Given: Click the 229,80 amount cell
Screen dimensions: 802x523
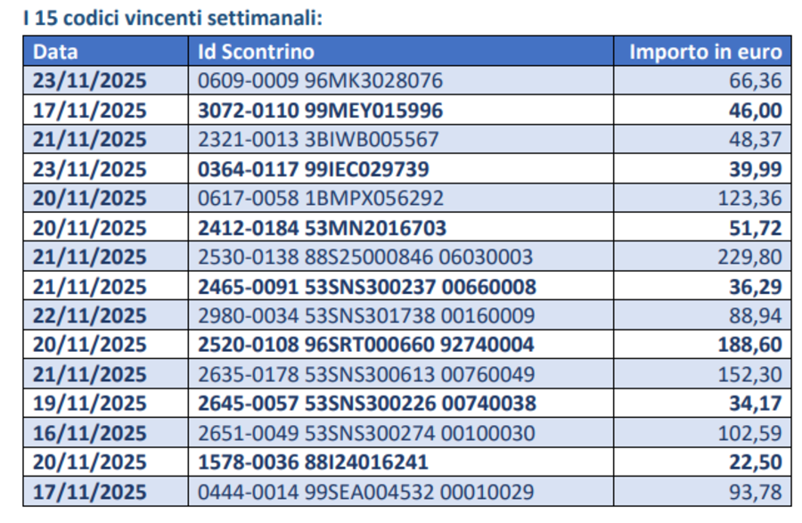Looking at the screenshot, I should coord(755,257).
